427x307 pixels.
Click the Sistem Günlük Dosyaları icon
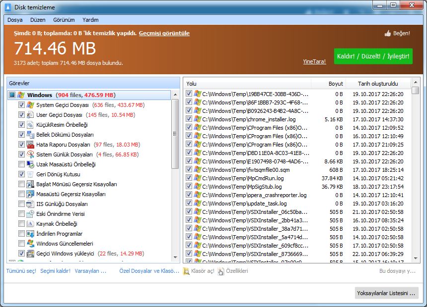pyautogui.click(x=30, y=154)
